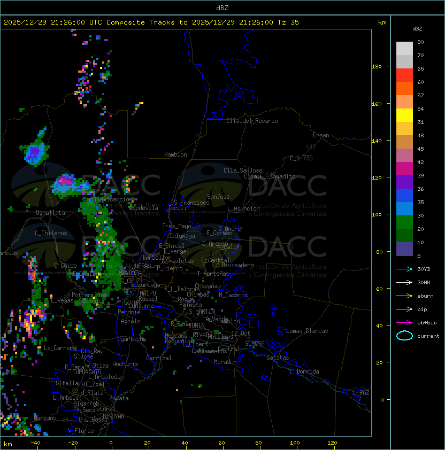Viewport: 445px width, 450px height.
Task: Select the light gray 80-70 dBZ swatch
Action: [404, 49]
